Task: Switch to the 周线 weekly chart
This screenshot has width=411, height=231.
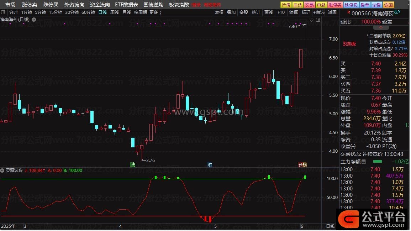Action: pyautogui.click(x=115, y=12)
